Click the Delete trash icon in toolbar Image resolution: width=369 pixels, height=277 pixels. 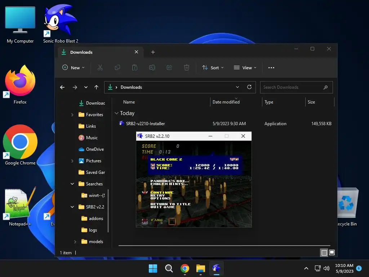tap(186, 67)
